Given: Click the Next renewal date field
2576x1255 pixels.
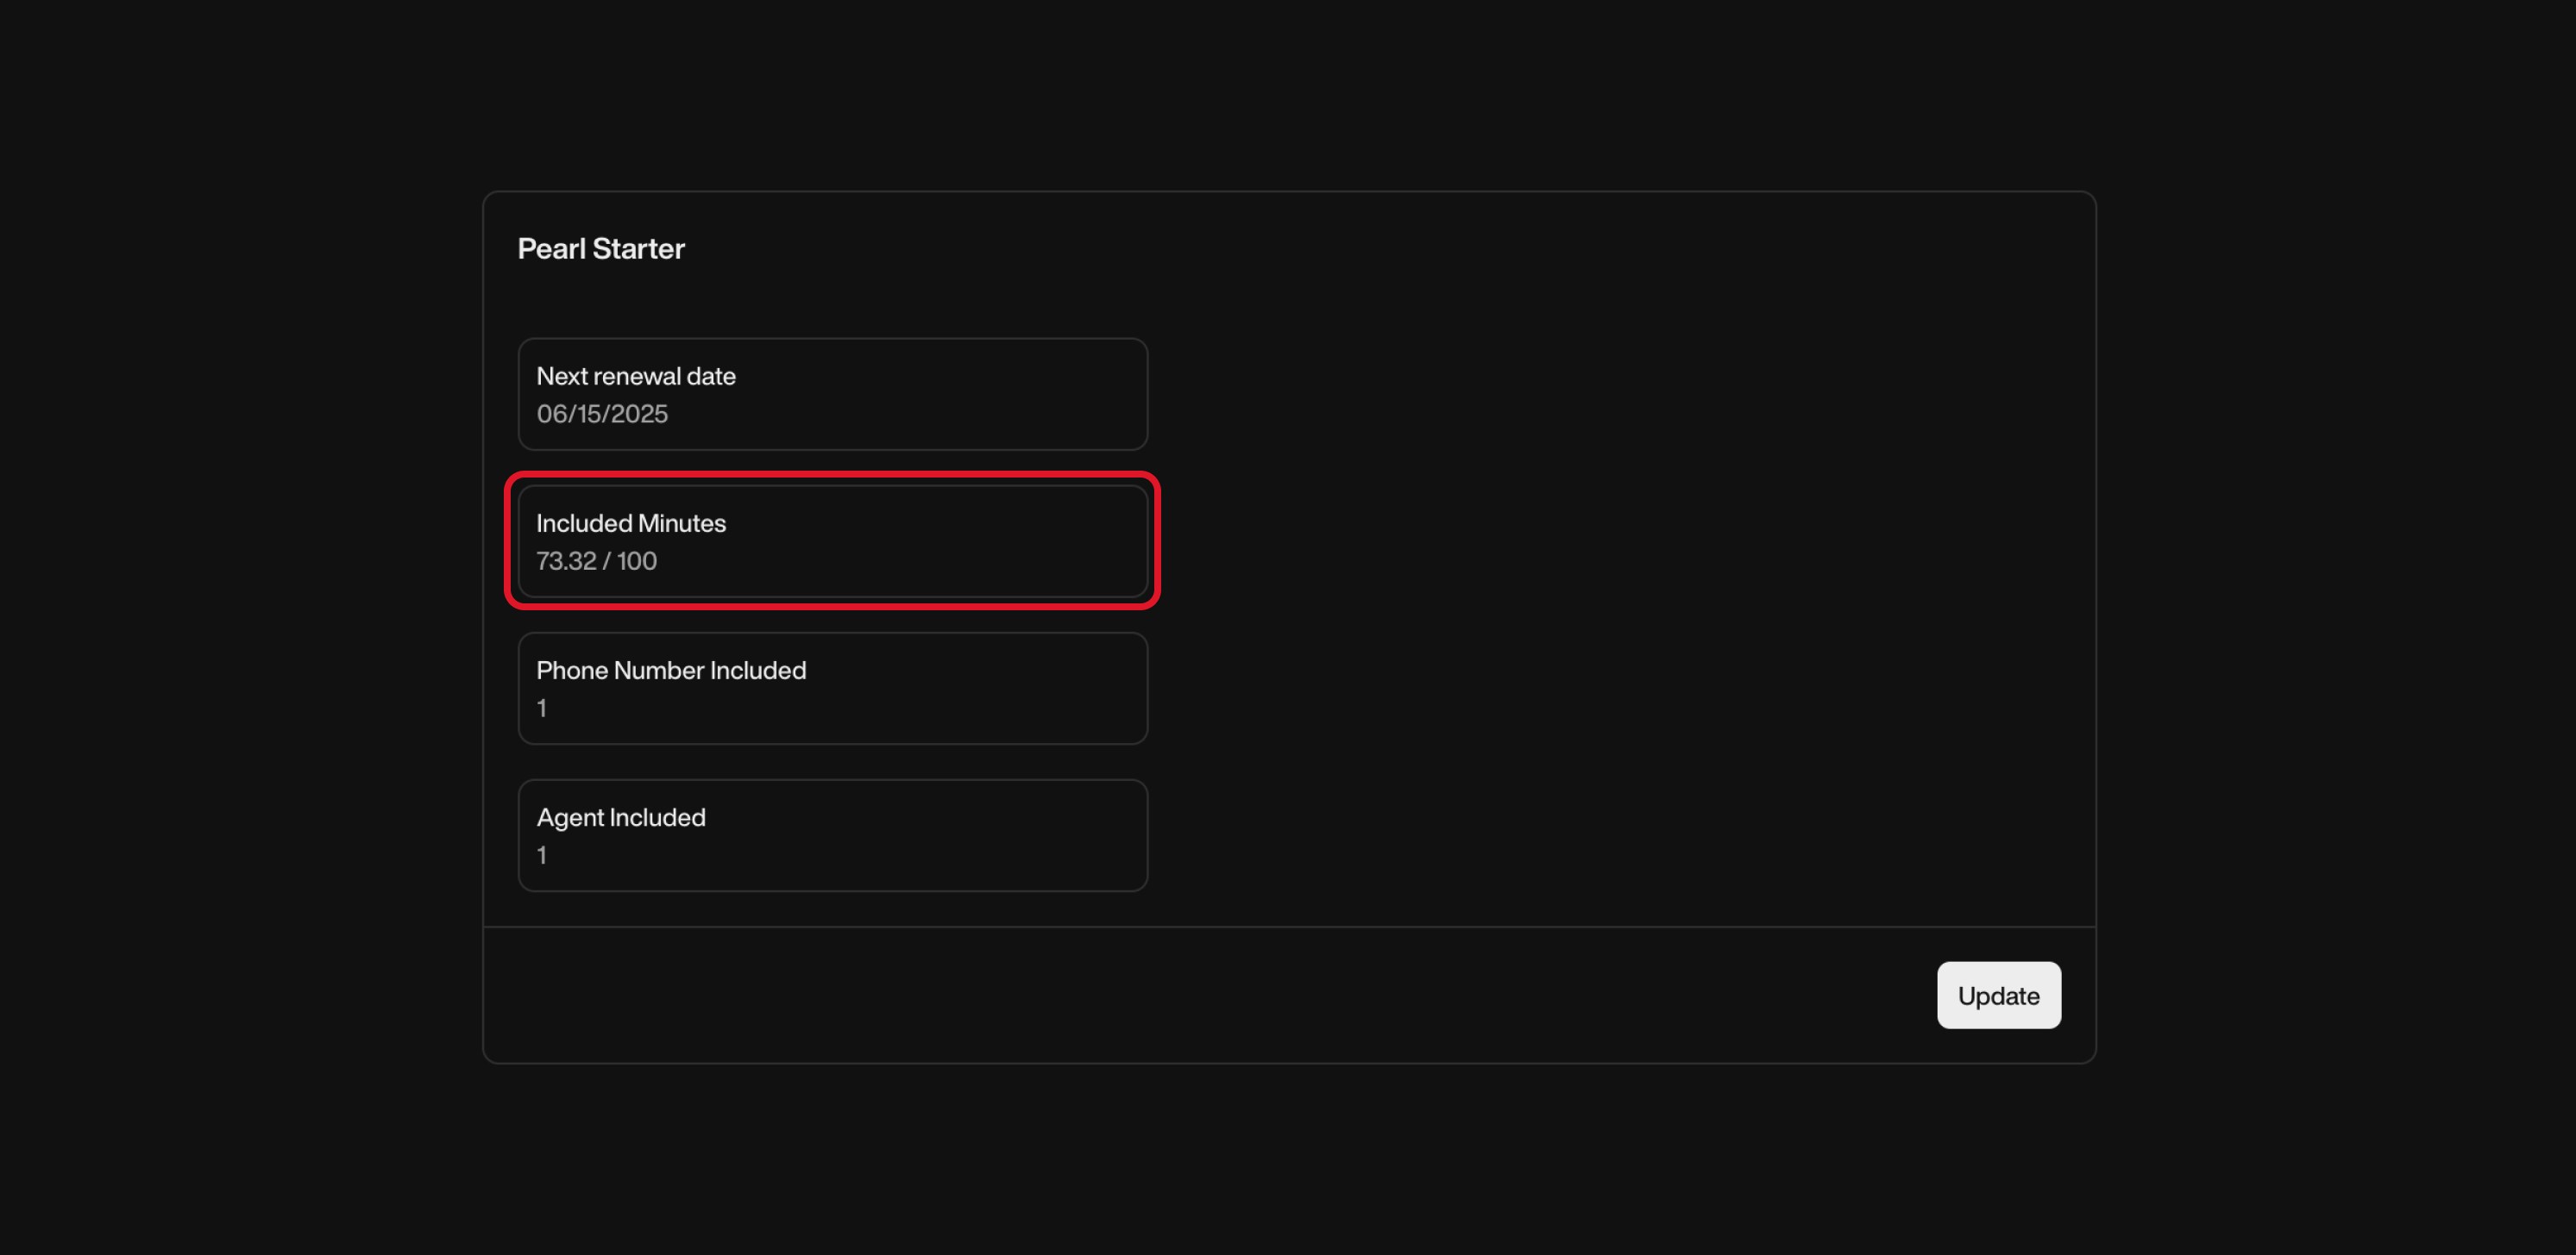Looking at the screenshot, I should tap(832, 394).
